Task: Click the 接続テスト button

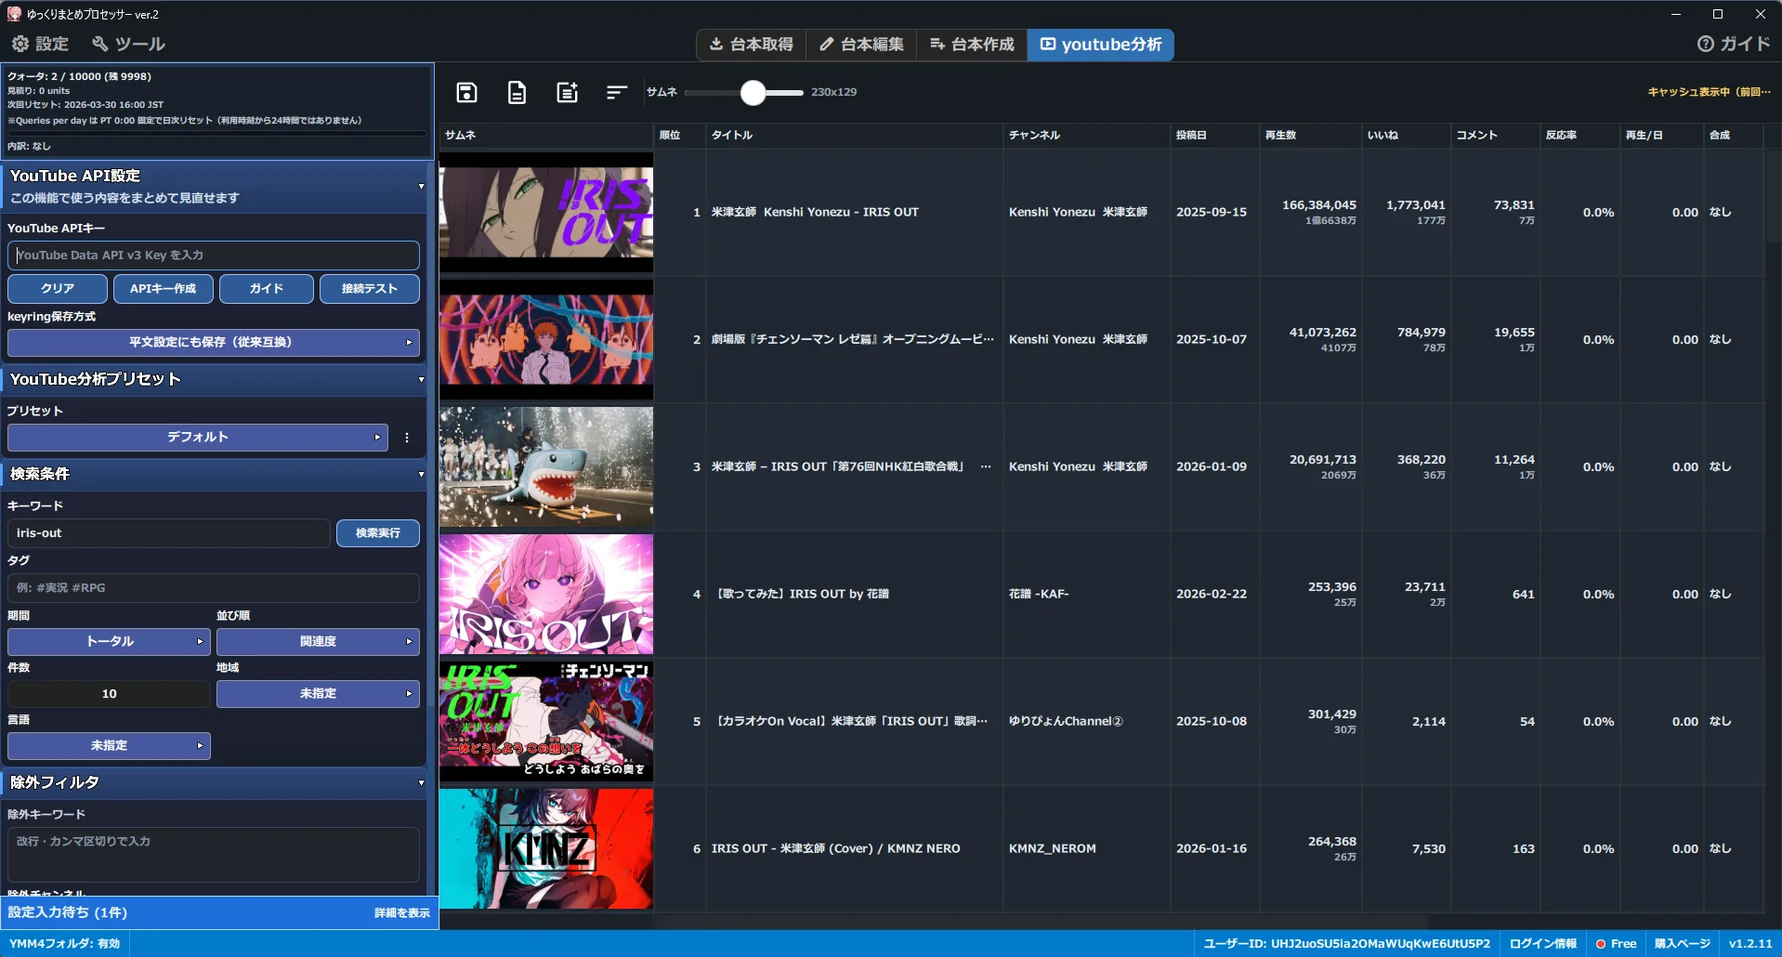Action: coord(369,289)
